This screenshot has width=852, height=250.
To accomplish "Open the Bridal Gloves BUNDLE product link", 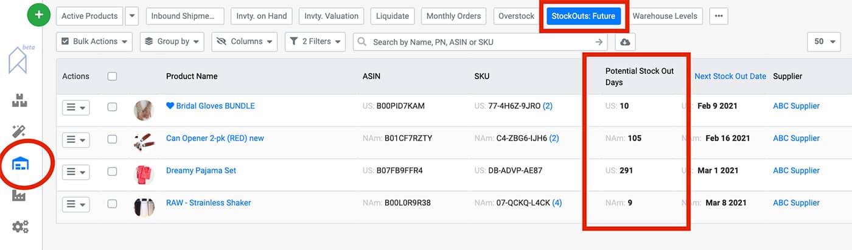I will [215, 106].
